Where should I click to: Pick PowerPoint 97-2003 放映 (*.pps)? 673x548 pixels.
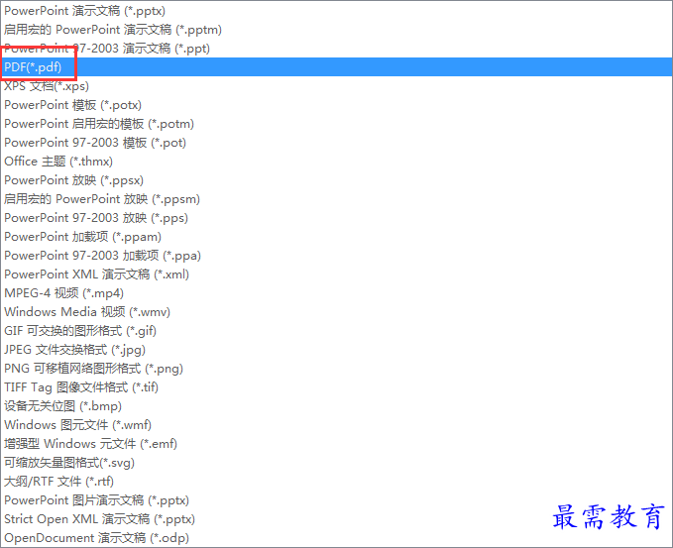click(336, 218)
